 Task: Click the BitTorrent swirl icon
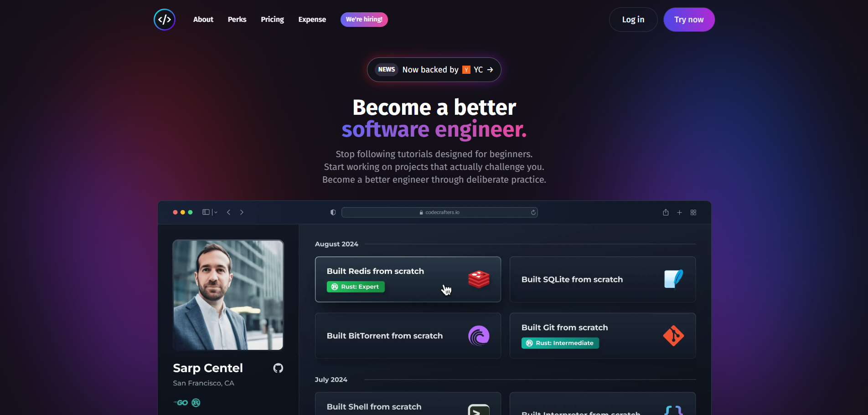(479, 336)
